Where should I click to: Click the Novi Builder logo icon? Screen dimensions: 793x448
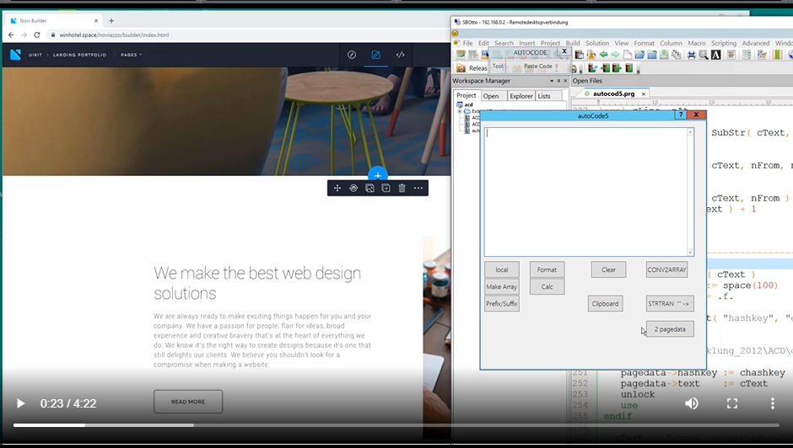coord(16,55)
